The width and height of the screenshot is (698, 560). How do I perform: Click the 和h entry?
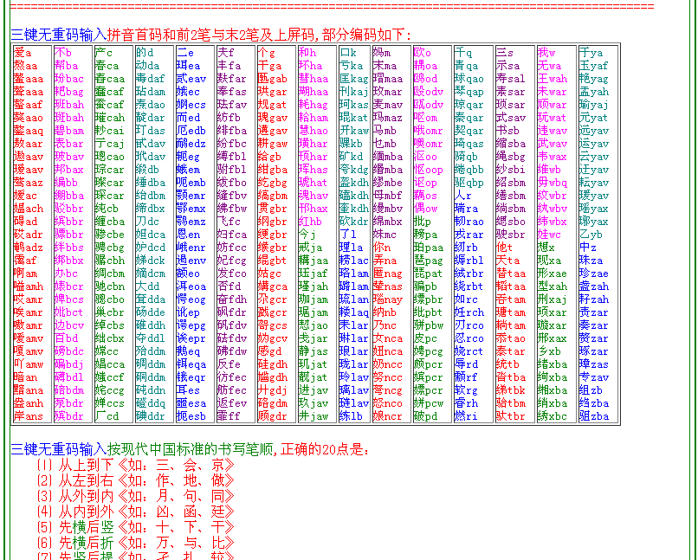(307, 53)
